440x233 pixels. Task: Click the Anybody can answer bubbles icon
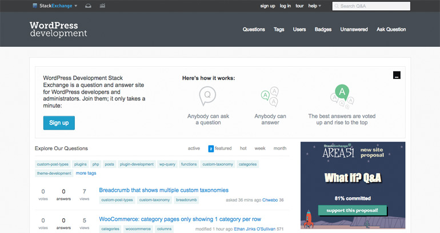(x=270, y=97)
